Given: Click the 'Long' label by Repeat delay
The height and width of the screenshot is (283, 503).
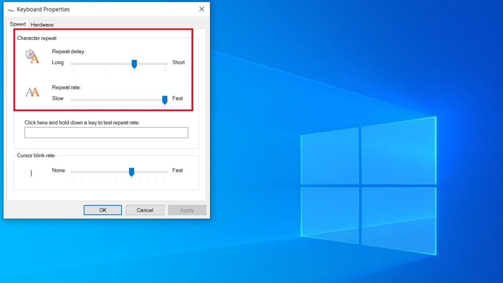Looking at the screenshot, I should [x=58, y=62].
